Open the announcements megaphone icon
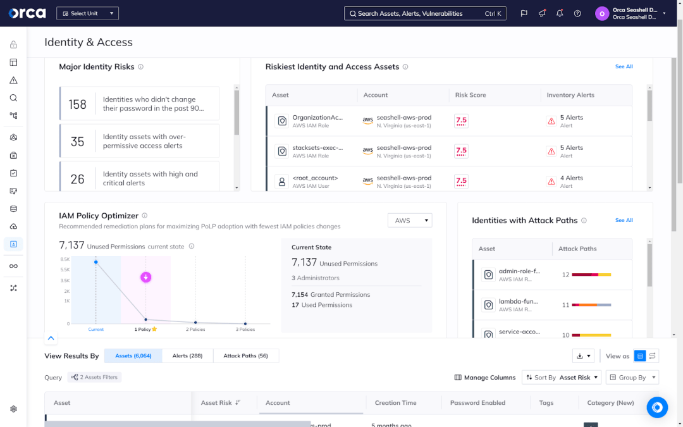Viewport: 683px width, 427px height. pyautogui.click(x=542, y=13)
